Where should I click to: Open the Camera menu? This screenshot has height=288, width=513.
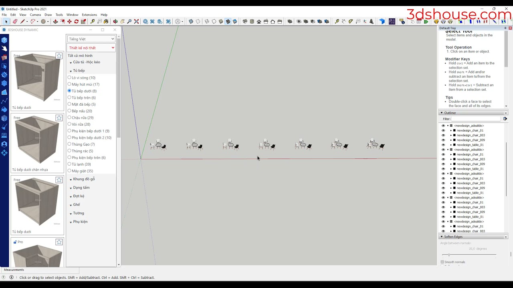35,15
